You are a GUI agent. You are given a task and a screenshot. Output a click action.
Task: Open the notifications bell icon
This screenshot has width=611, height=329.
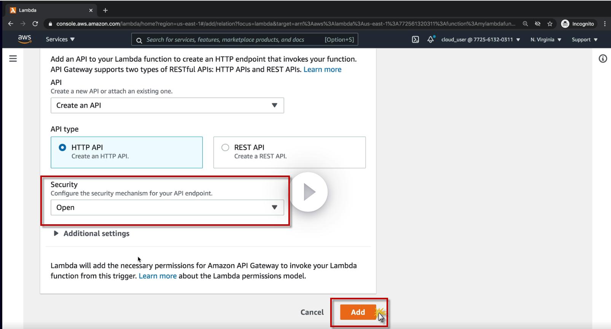431,39
